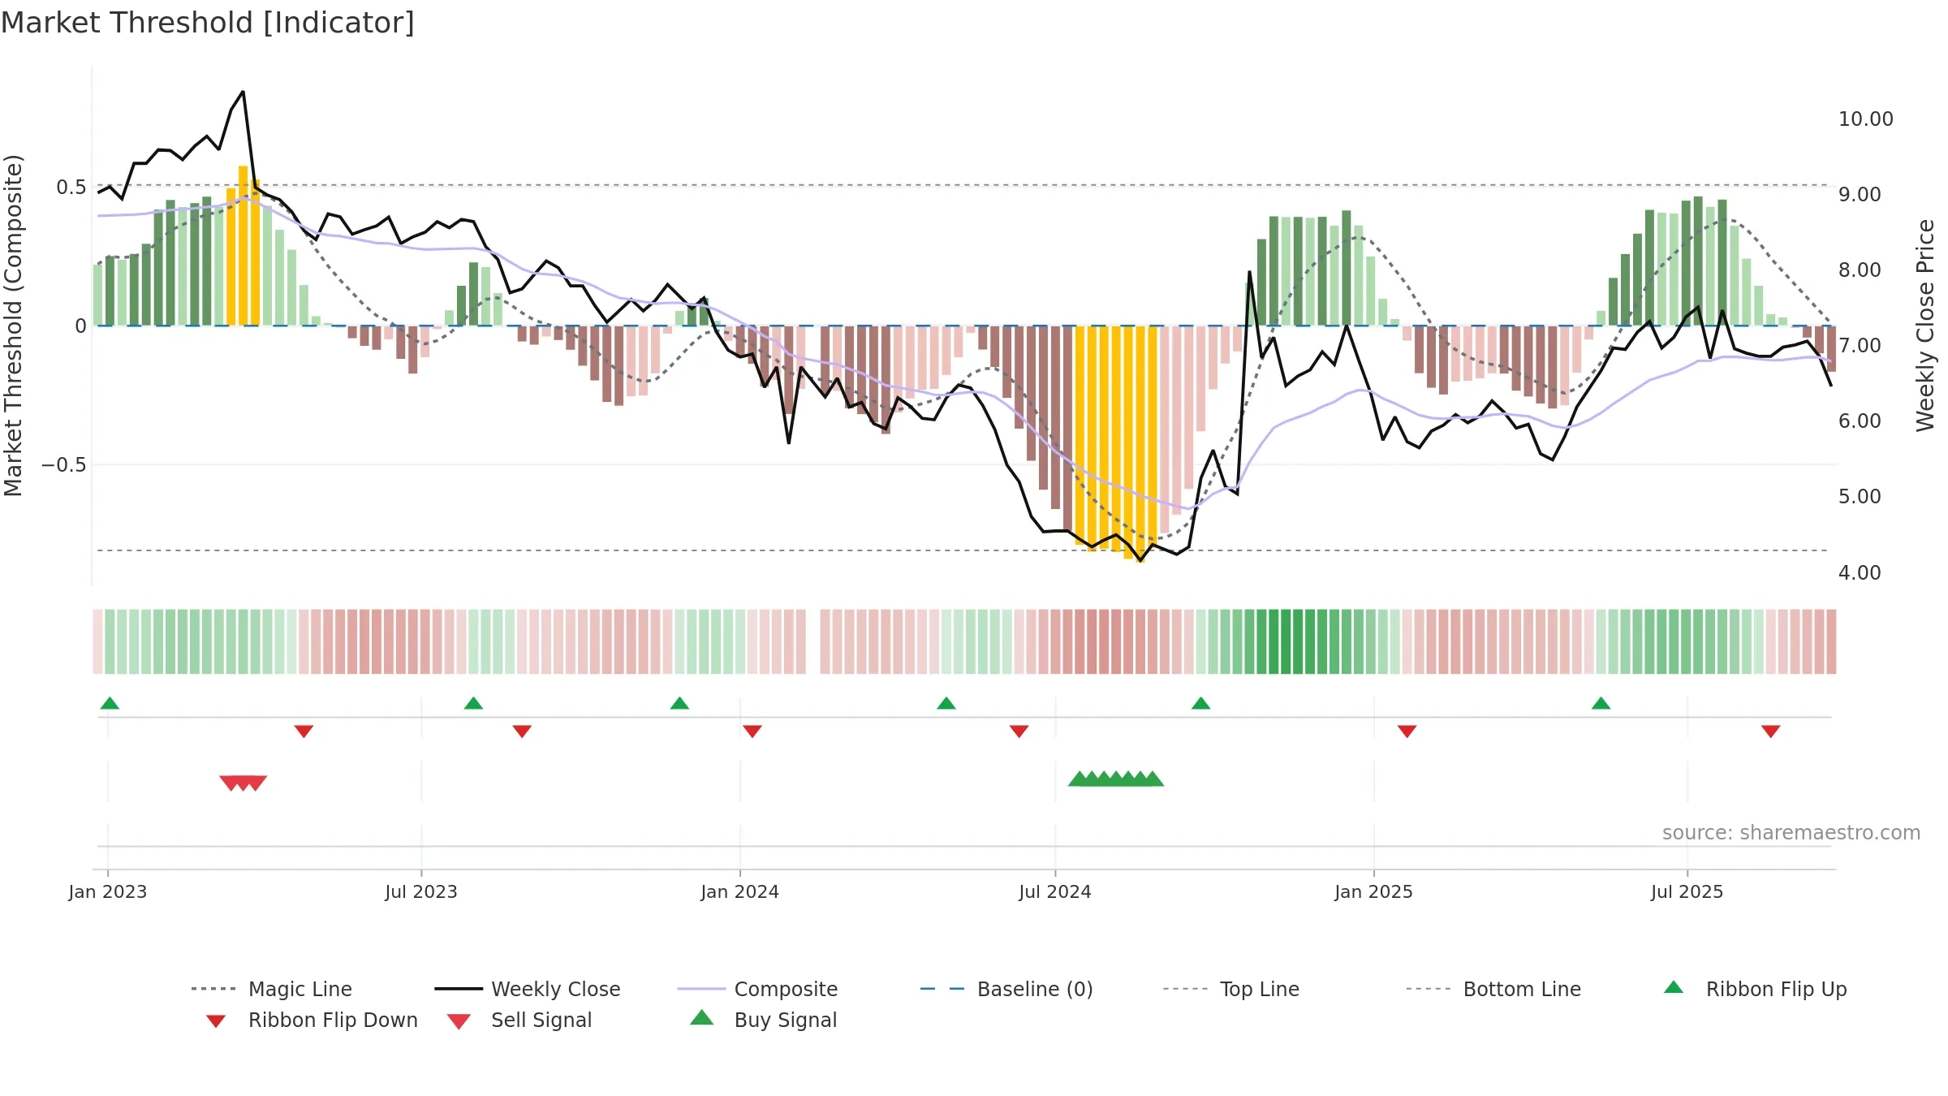
Task: Click the ribbon flip down marker before Jul 2024
Action: click(1019, 731)
